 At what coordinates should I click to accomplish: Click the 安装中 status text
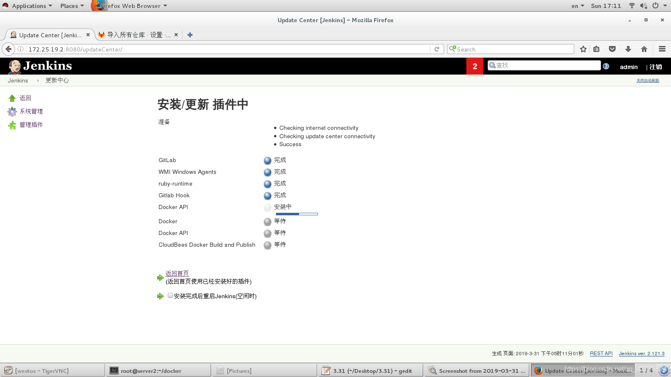tap(283, 207)
